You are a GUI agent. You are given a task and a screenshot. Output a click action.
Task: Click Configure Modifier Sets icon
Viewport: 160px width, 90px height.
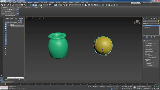click(154, 37)
